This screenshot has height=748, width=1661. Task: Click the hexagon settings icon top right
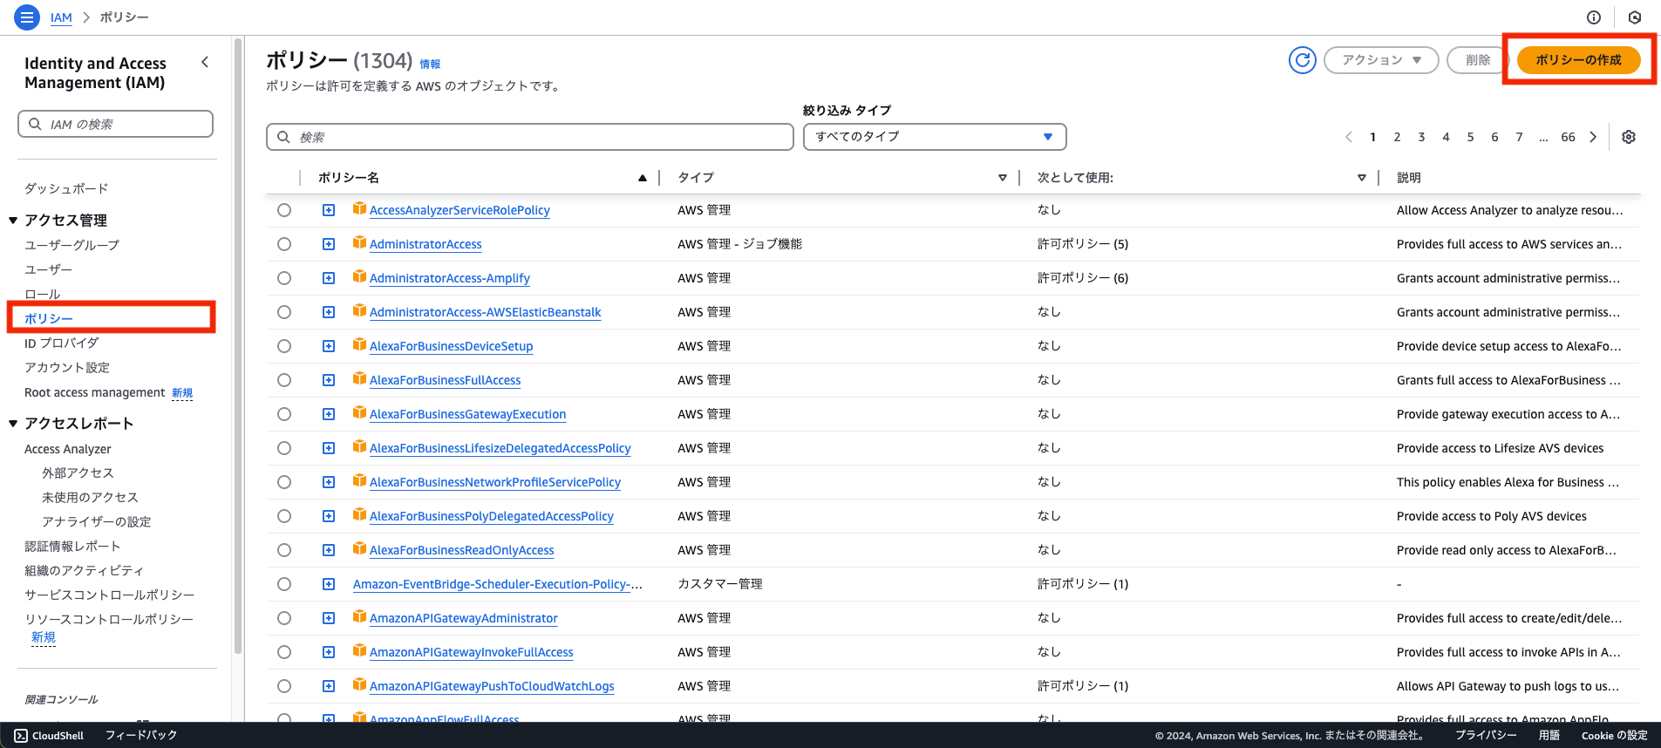1634,17
